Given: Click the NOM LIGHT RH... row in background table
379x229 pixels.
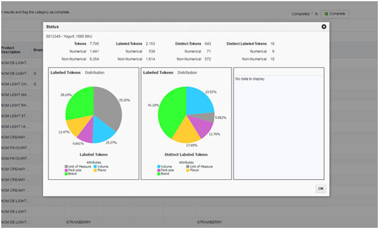Looking at the screenshot, I should click(16, 105).
